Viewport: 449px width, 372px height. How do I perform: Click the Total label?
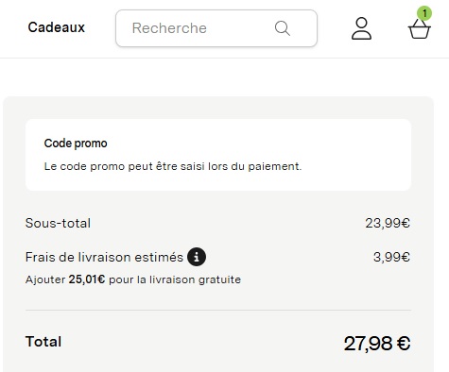pos(43,342)
